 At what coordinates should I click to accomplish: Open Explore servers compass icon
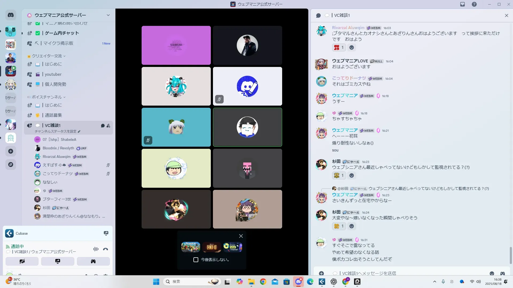click(11, 165)
